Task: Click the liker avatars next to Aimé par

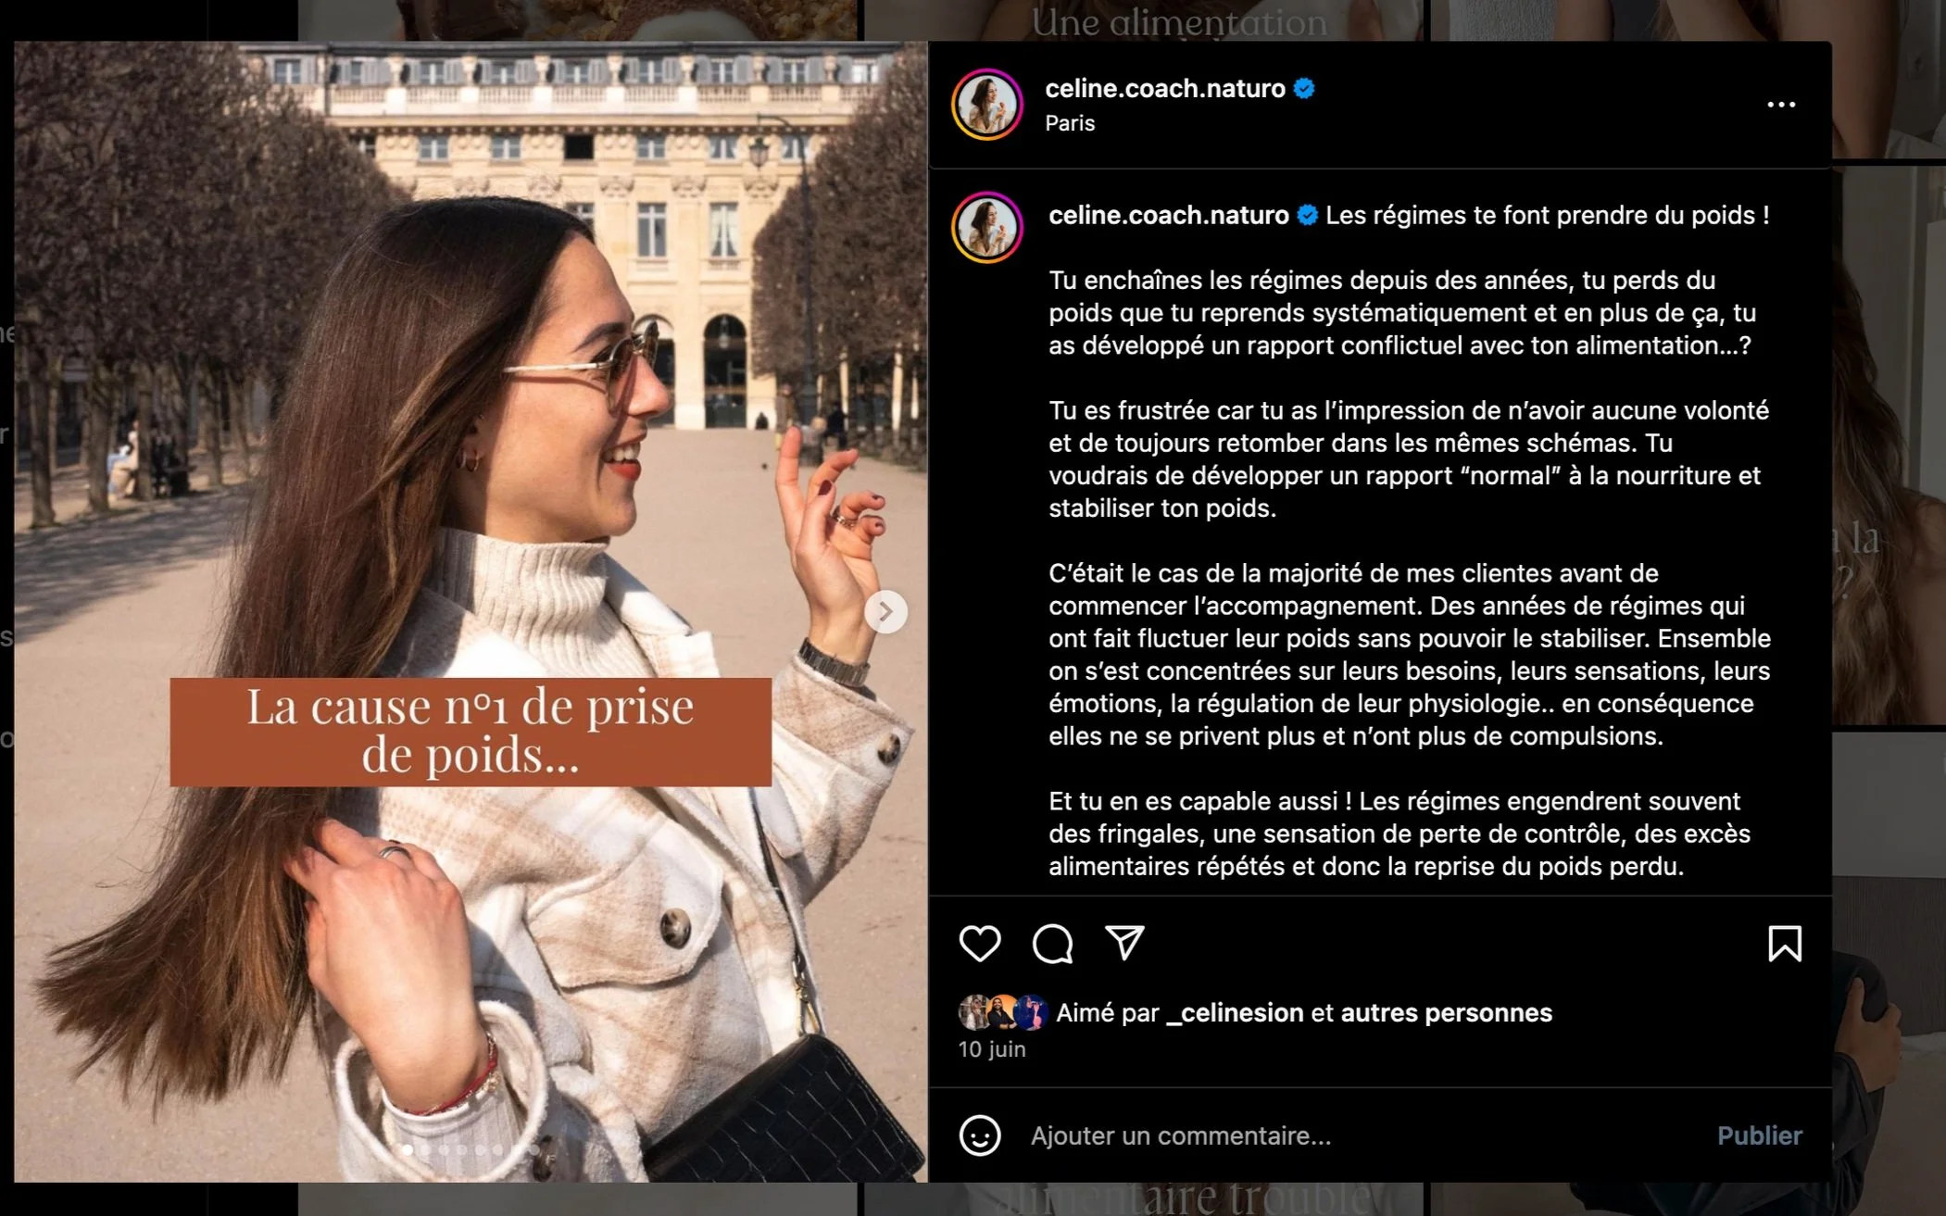Action: (x=1002, y=1012)
